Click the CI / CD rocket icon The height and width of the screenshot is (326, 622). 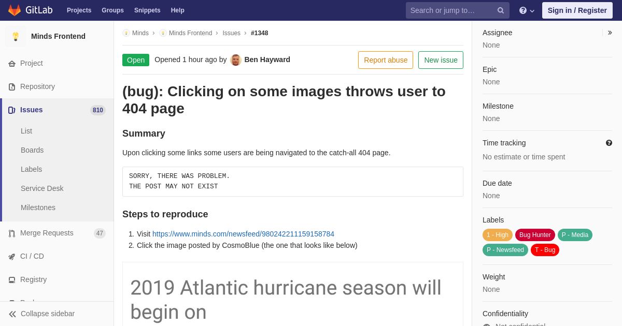click(x=12, y=257)
